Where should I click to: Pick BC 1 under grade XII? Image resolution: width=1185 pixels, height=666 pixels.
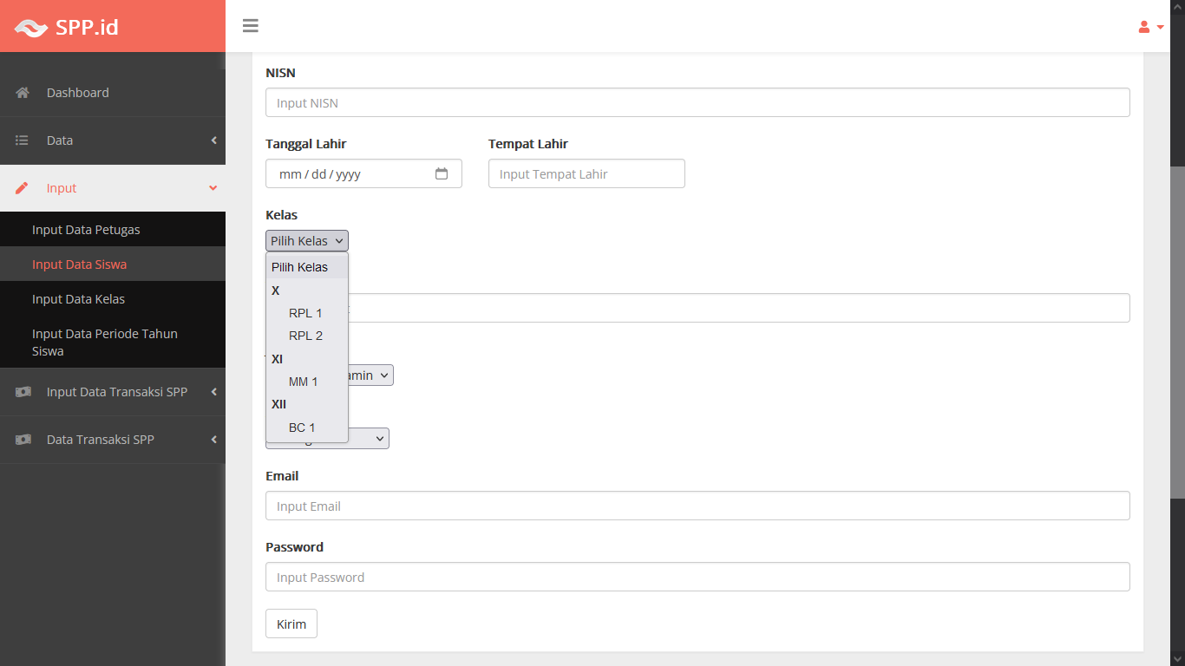tap(302, 428)
